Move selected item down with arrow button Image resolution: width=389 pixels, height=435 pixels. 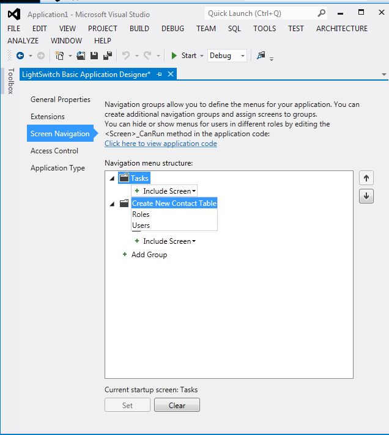pyautogui.click(x=366, y=196)
